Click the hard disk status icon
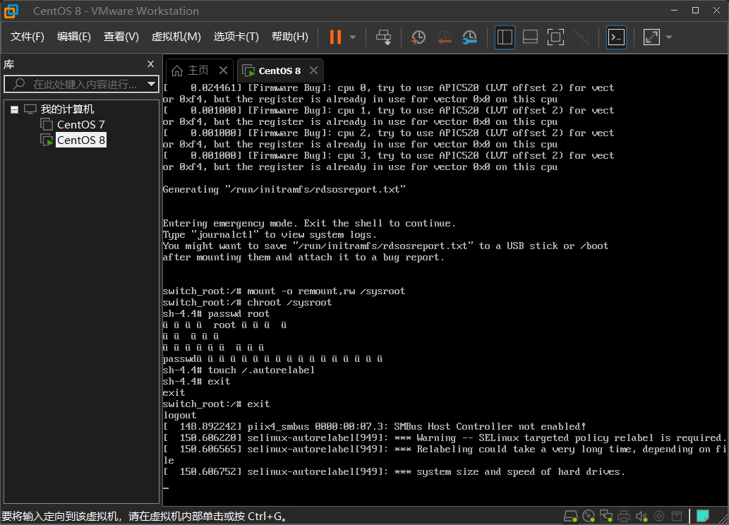The width and height of the screenshot is (729, 525). coord(570,516)
